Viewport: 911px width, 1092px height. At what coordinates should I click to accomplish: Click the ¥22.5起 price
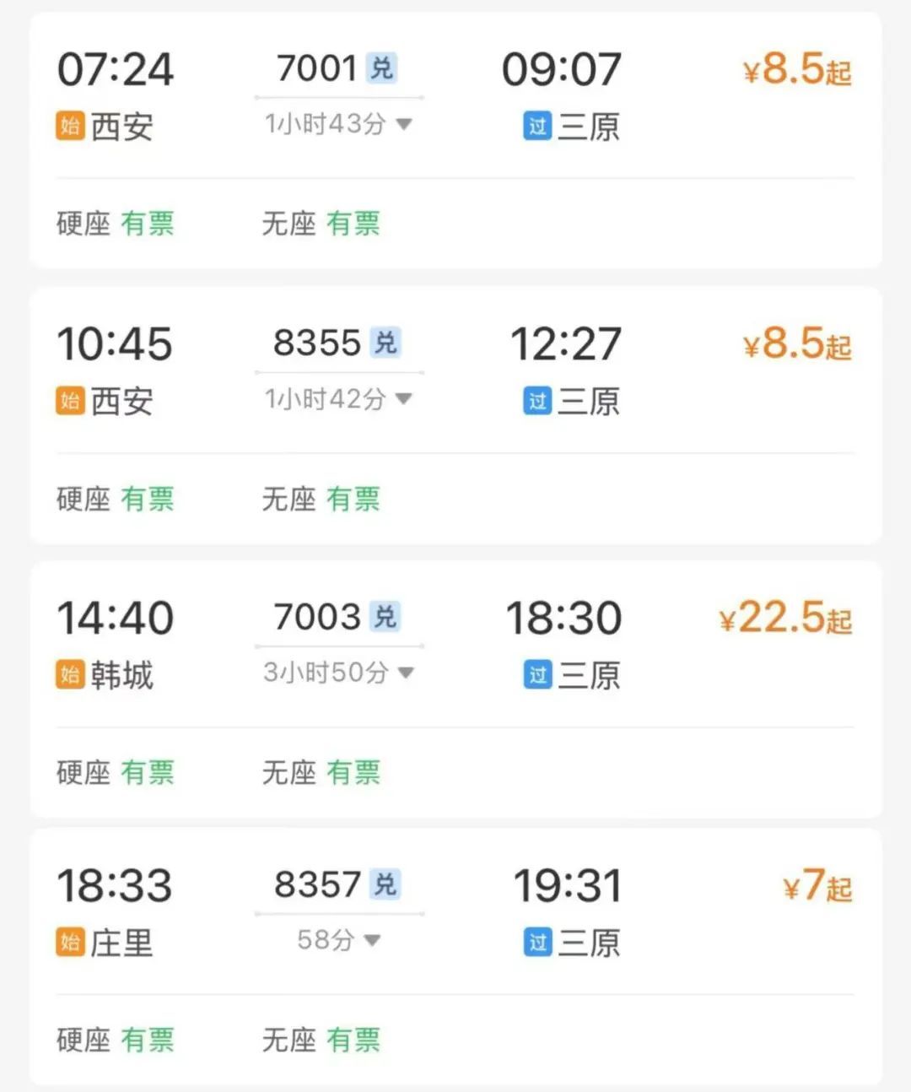pos(785,619)
